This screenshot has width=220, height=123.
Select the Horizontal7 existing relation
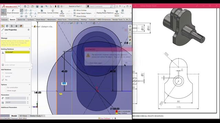click(18, 52)
